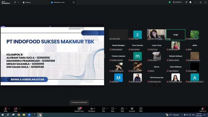Image resolution: width=208 pixels, height=117 pixels.
Task: Open the meeting timer dropdown
Action: tap(178, 2)
